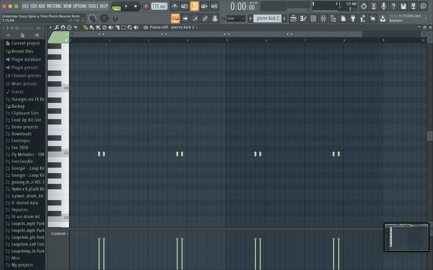Select the zoom magnifier tool

[129, 27]
